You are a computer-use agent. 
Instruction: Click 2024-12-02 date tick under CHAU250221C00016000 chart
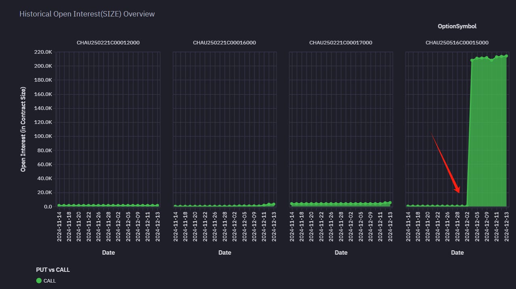click(235, 226)
